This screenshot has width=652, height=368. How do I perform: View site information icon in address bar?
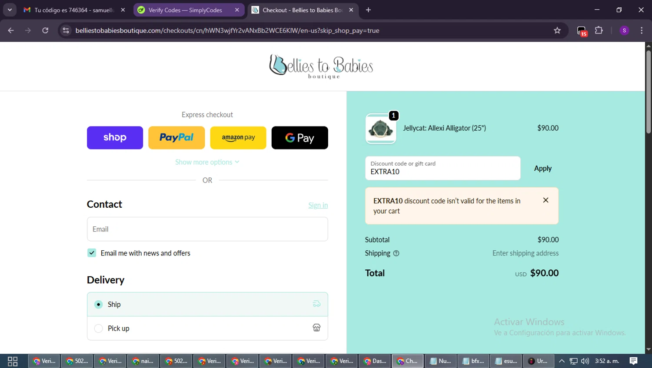[66, 30]
